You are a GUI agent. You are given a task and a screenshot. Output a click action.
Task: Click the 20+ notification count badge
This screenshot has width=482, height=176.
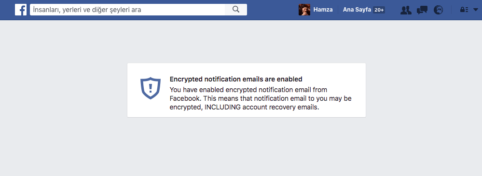click(x=379, y=10)
